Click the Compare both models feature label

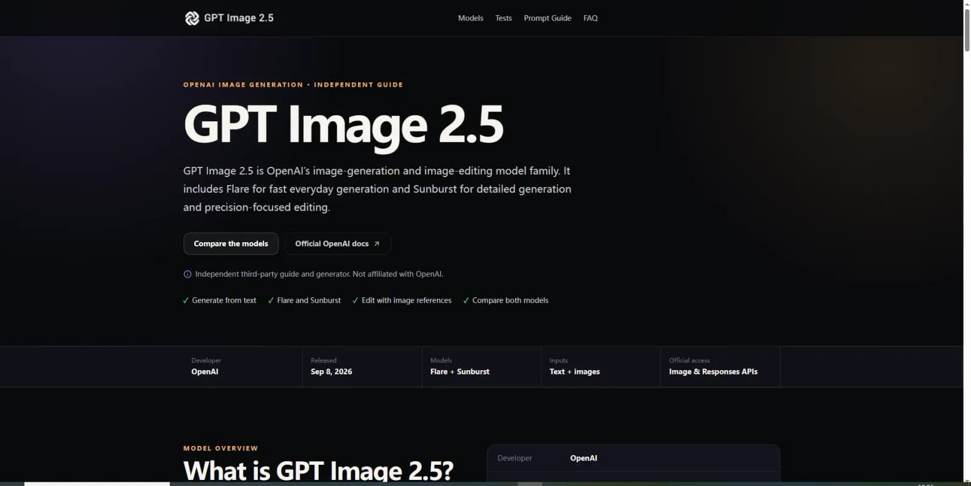pos(510,300)
